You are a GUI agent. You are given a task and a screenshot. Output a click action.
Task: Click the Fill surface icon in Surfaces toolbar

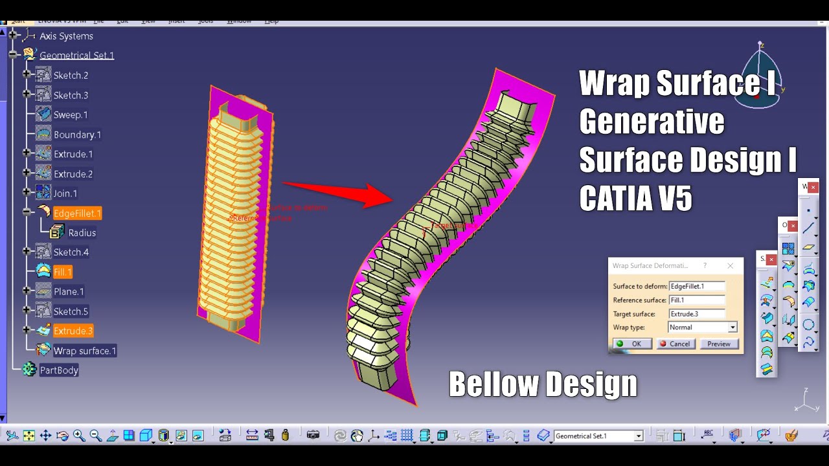767,336
